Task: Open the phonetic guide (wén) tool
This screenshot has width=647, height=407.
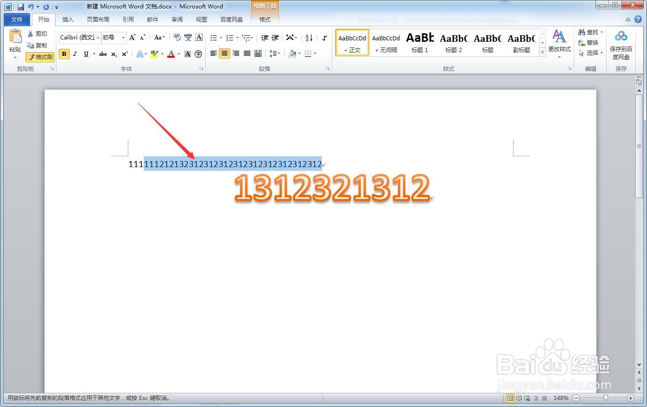Action: 188,38
